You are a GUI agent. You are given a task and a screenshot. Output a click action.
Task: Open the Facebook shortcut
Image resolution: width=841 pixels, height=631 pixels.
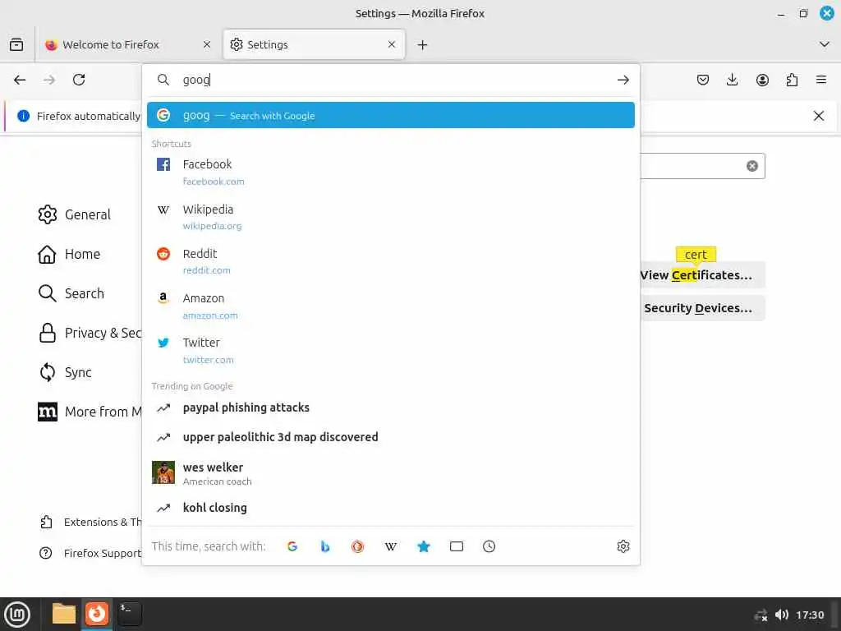point(390,173)
